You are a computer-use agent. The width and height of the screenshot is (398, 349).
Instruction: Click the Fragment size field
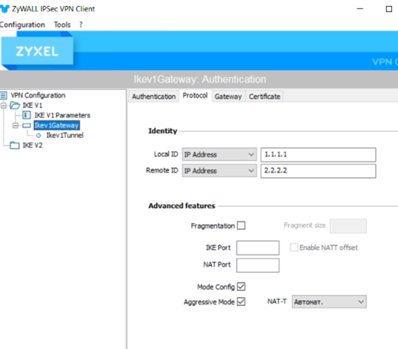click(x=348, y=226)
